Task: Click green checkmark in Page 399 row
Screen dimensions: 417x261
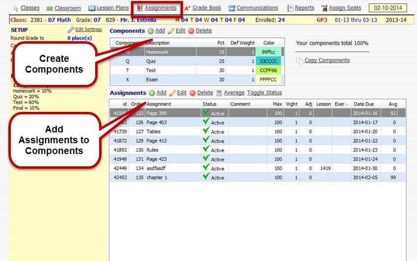Action: 206,112
